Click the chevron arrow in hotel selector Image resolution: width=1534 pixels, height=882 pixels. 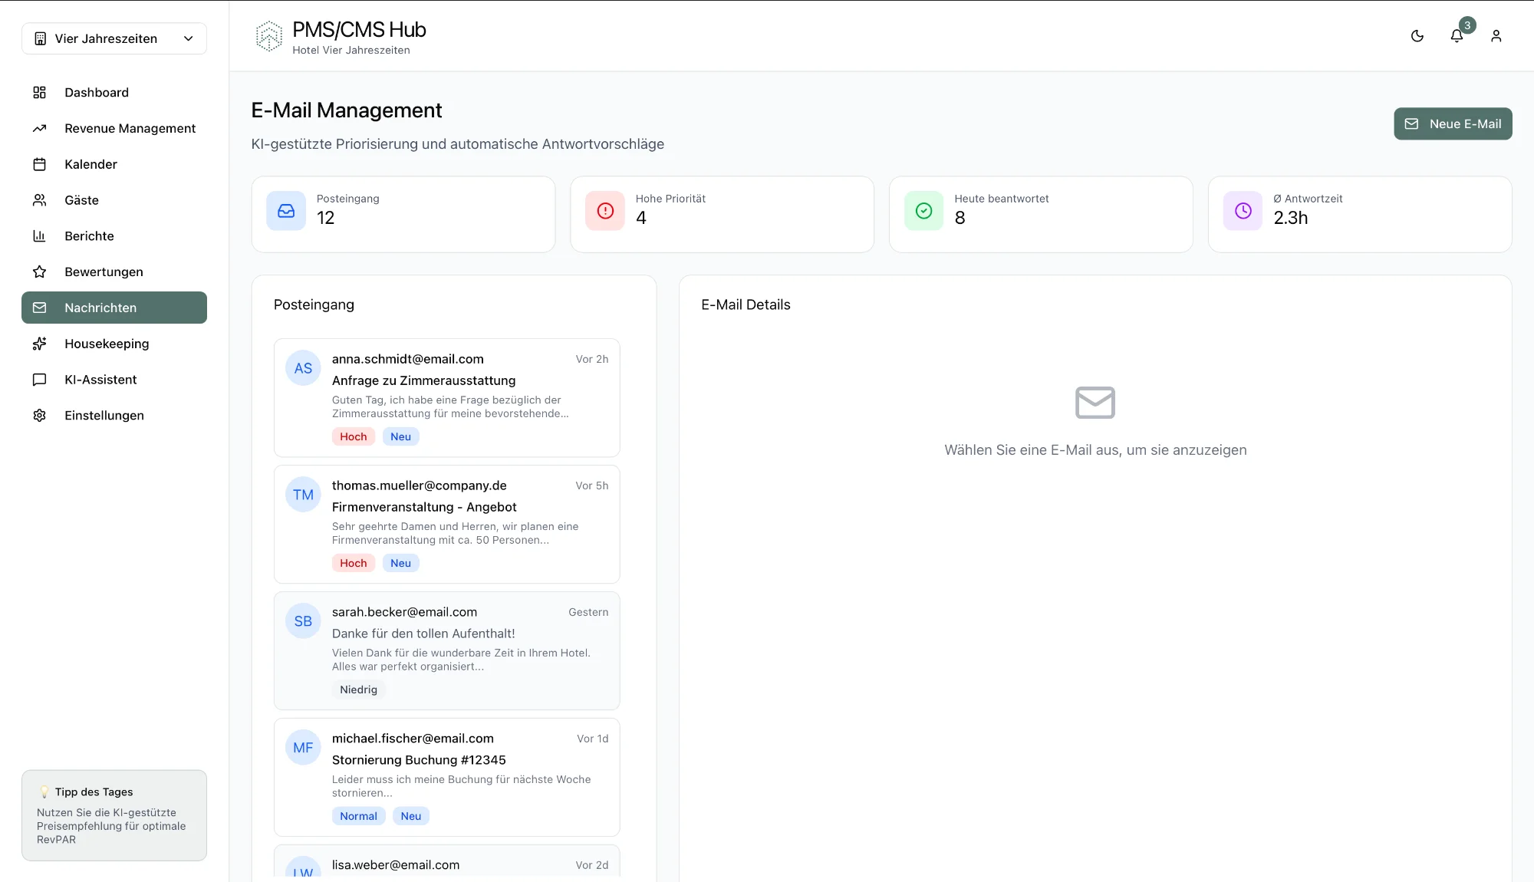[188, 38]
